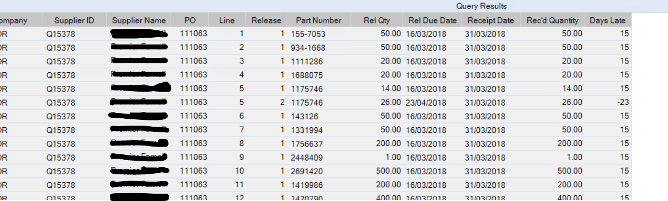Select the PO column header

tap(190, 20)
